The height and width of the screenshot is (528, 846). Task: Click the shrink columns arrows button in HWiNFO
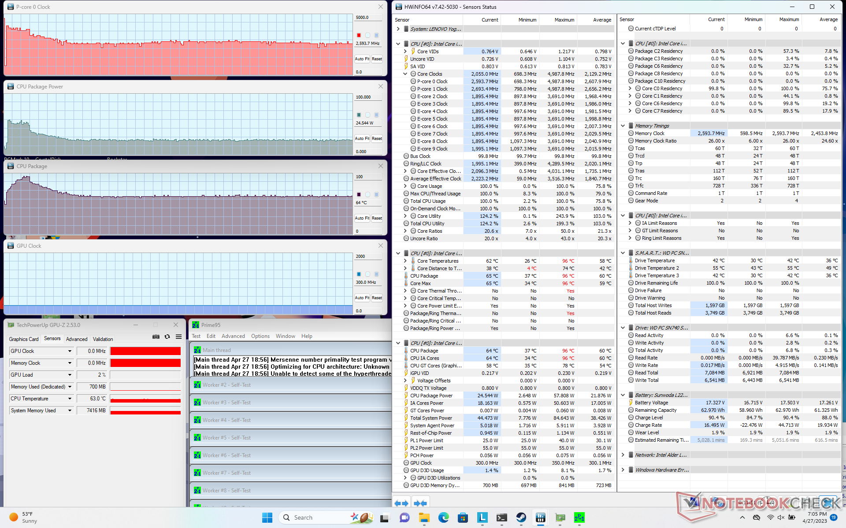[x=420, y=503]
